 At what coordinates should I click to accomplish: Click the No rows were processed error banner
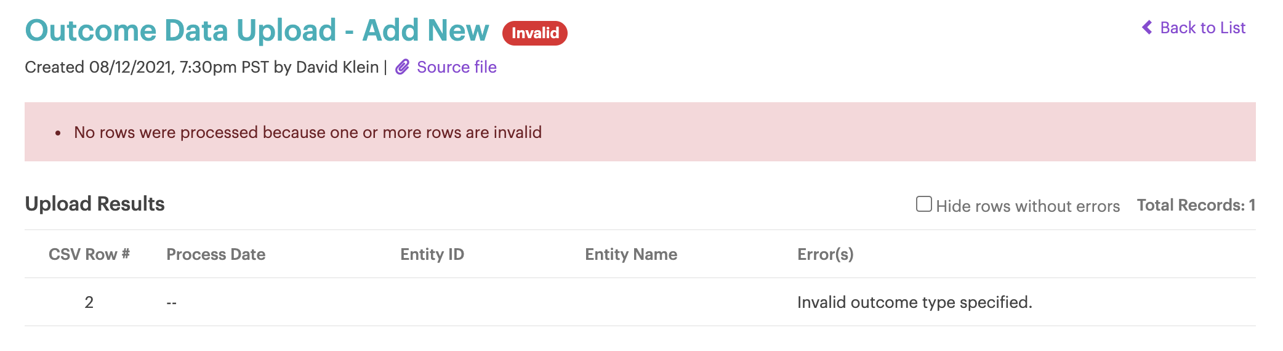pyautogui.click(x=308, y=132)
